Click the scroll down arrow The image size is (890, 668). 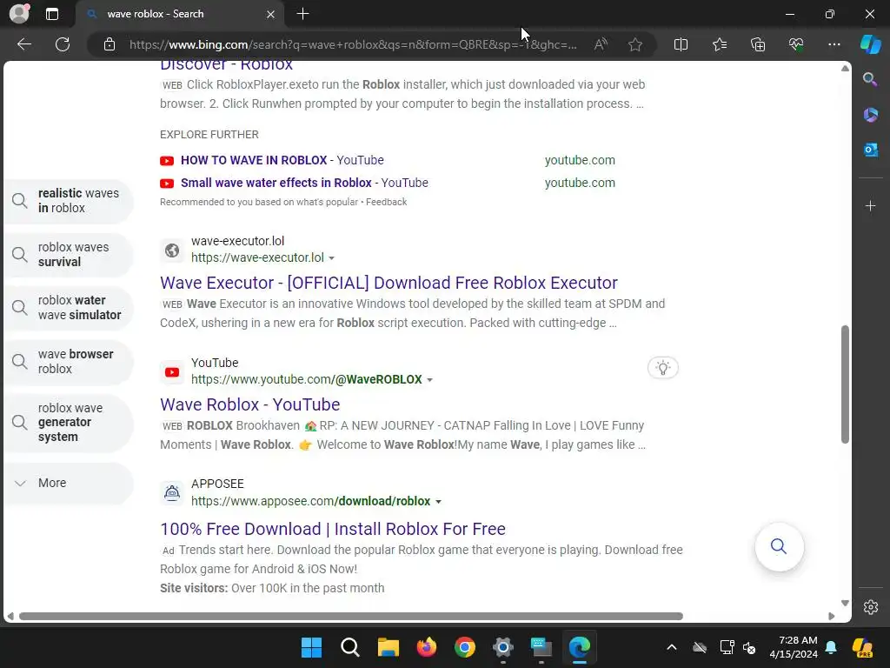point(845,603)
